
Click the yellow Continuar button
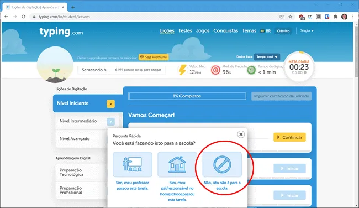(x=289, y=137)
